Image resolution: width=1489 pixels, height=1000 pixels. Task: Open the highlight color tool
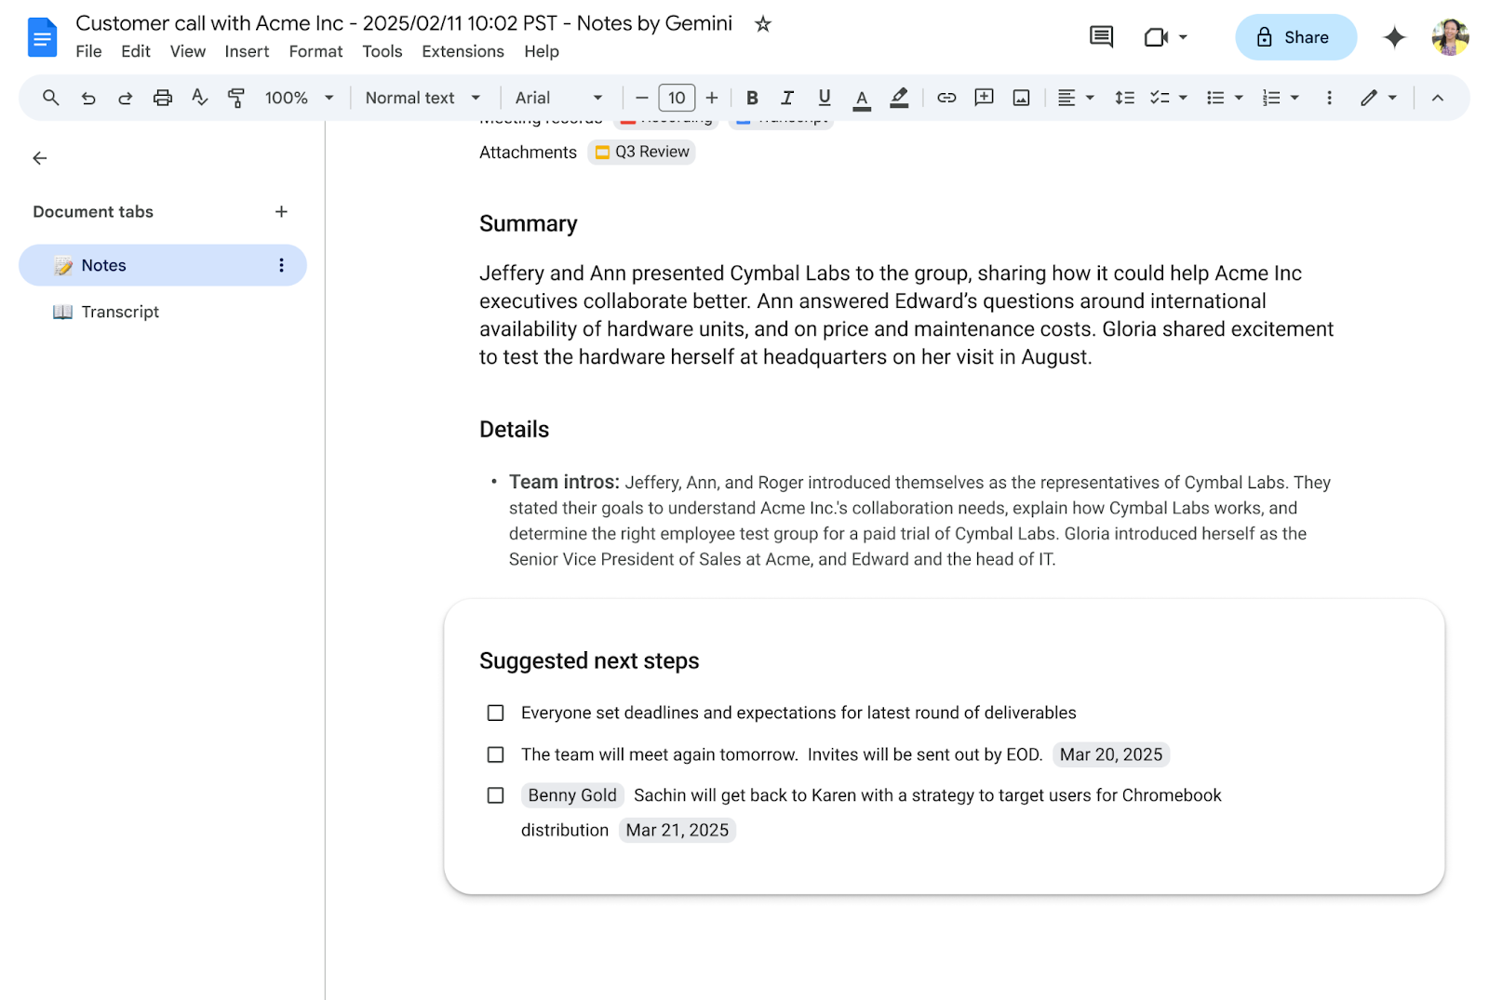898,97
